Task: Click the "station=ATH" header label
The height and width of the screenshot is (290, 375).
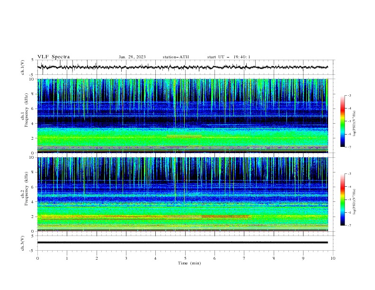Action: (x=176, y=57)
